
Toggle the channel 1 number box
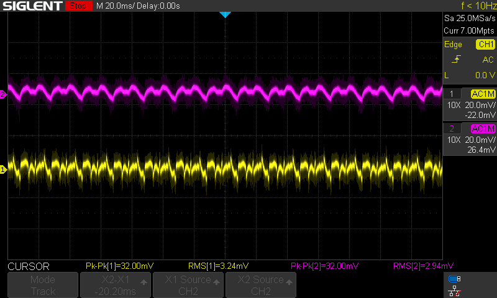[x=452, y=94]
